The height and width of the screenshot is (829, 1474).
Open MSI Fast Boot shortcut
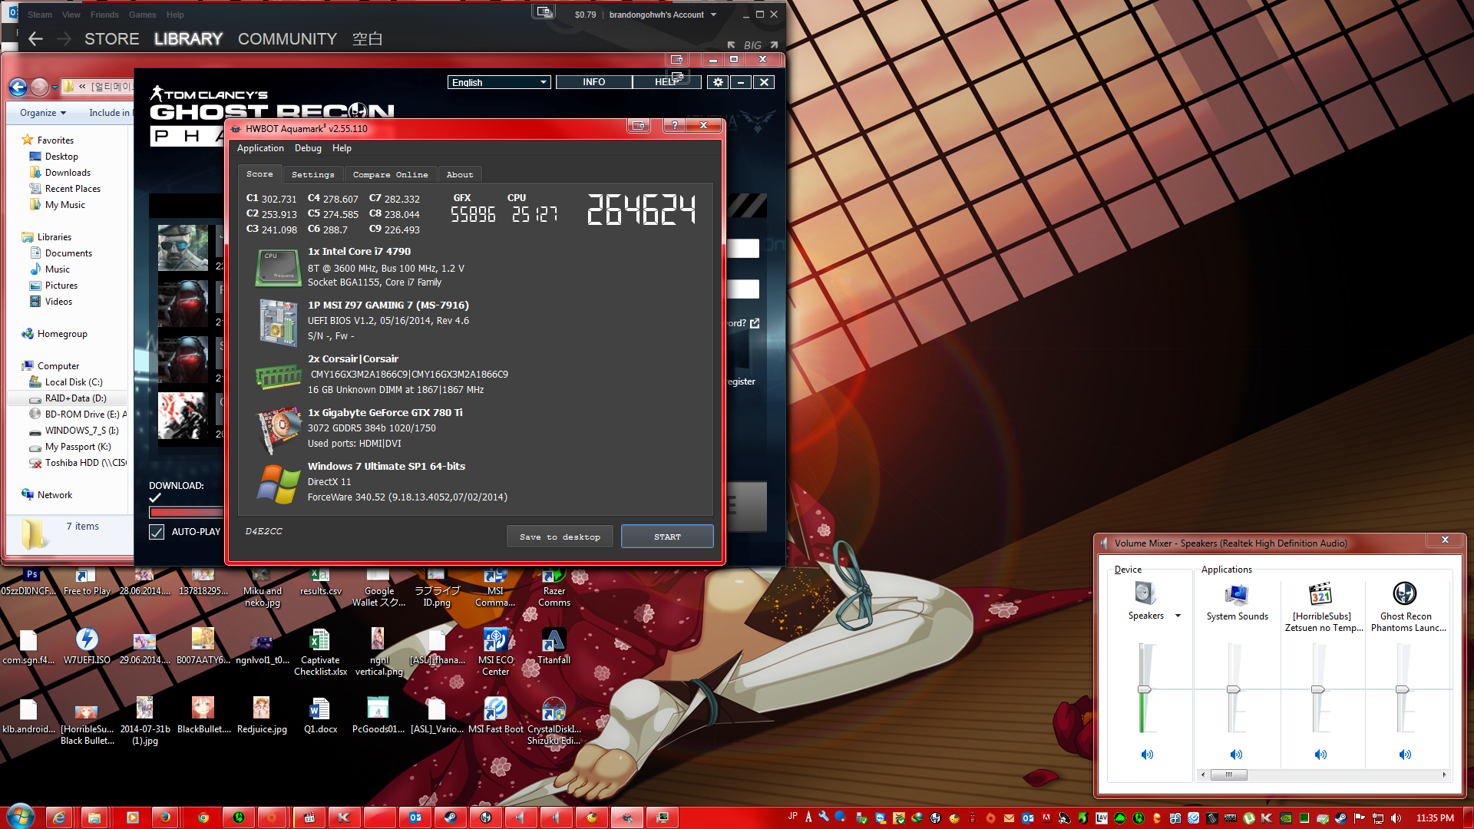495,715
